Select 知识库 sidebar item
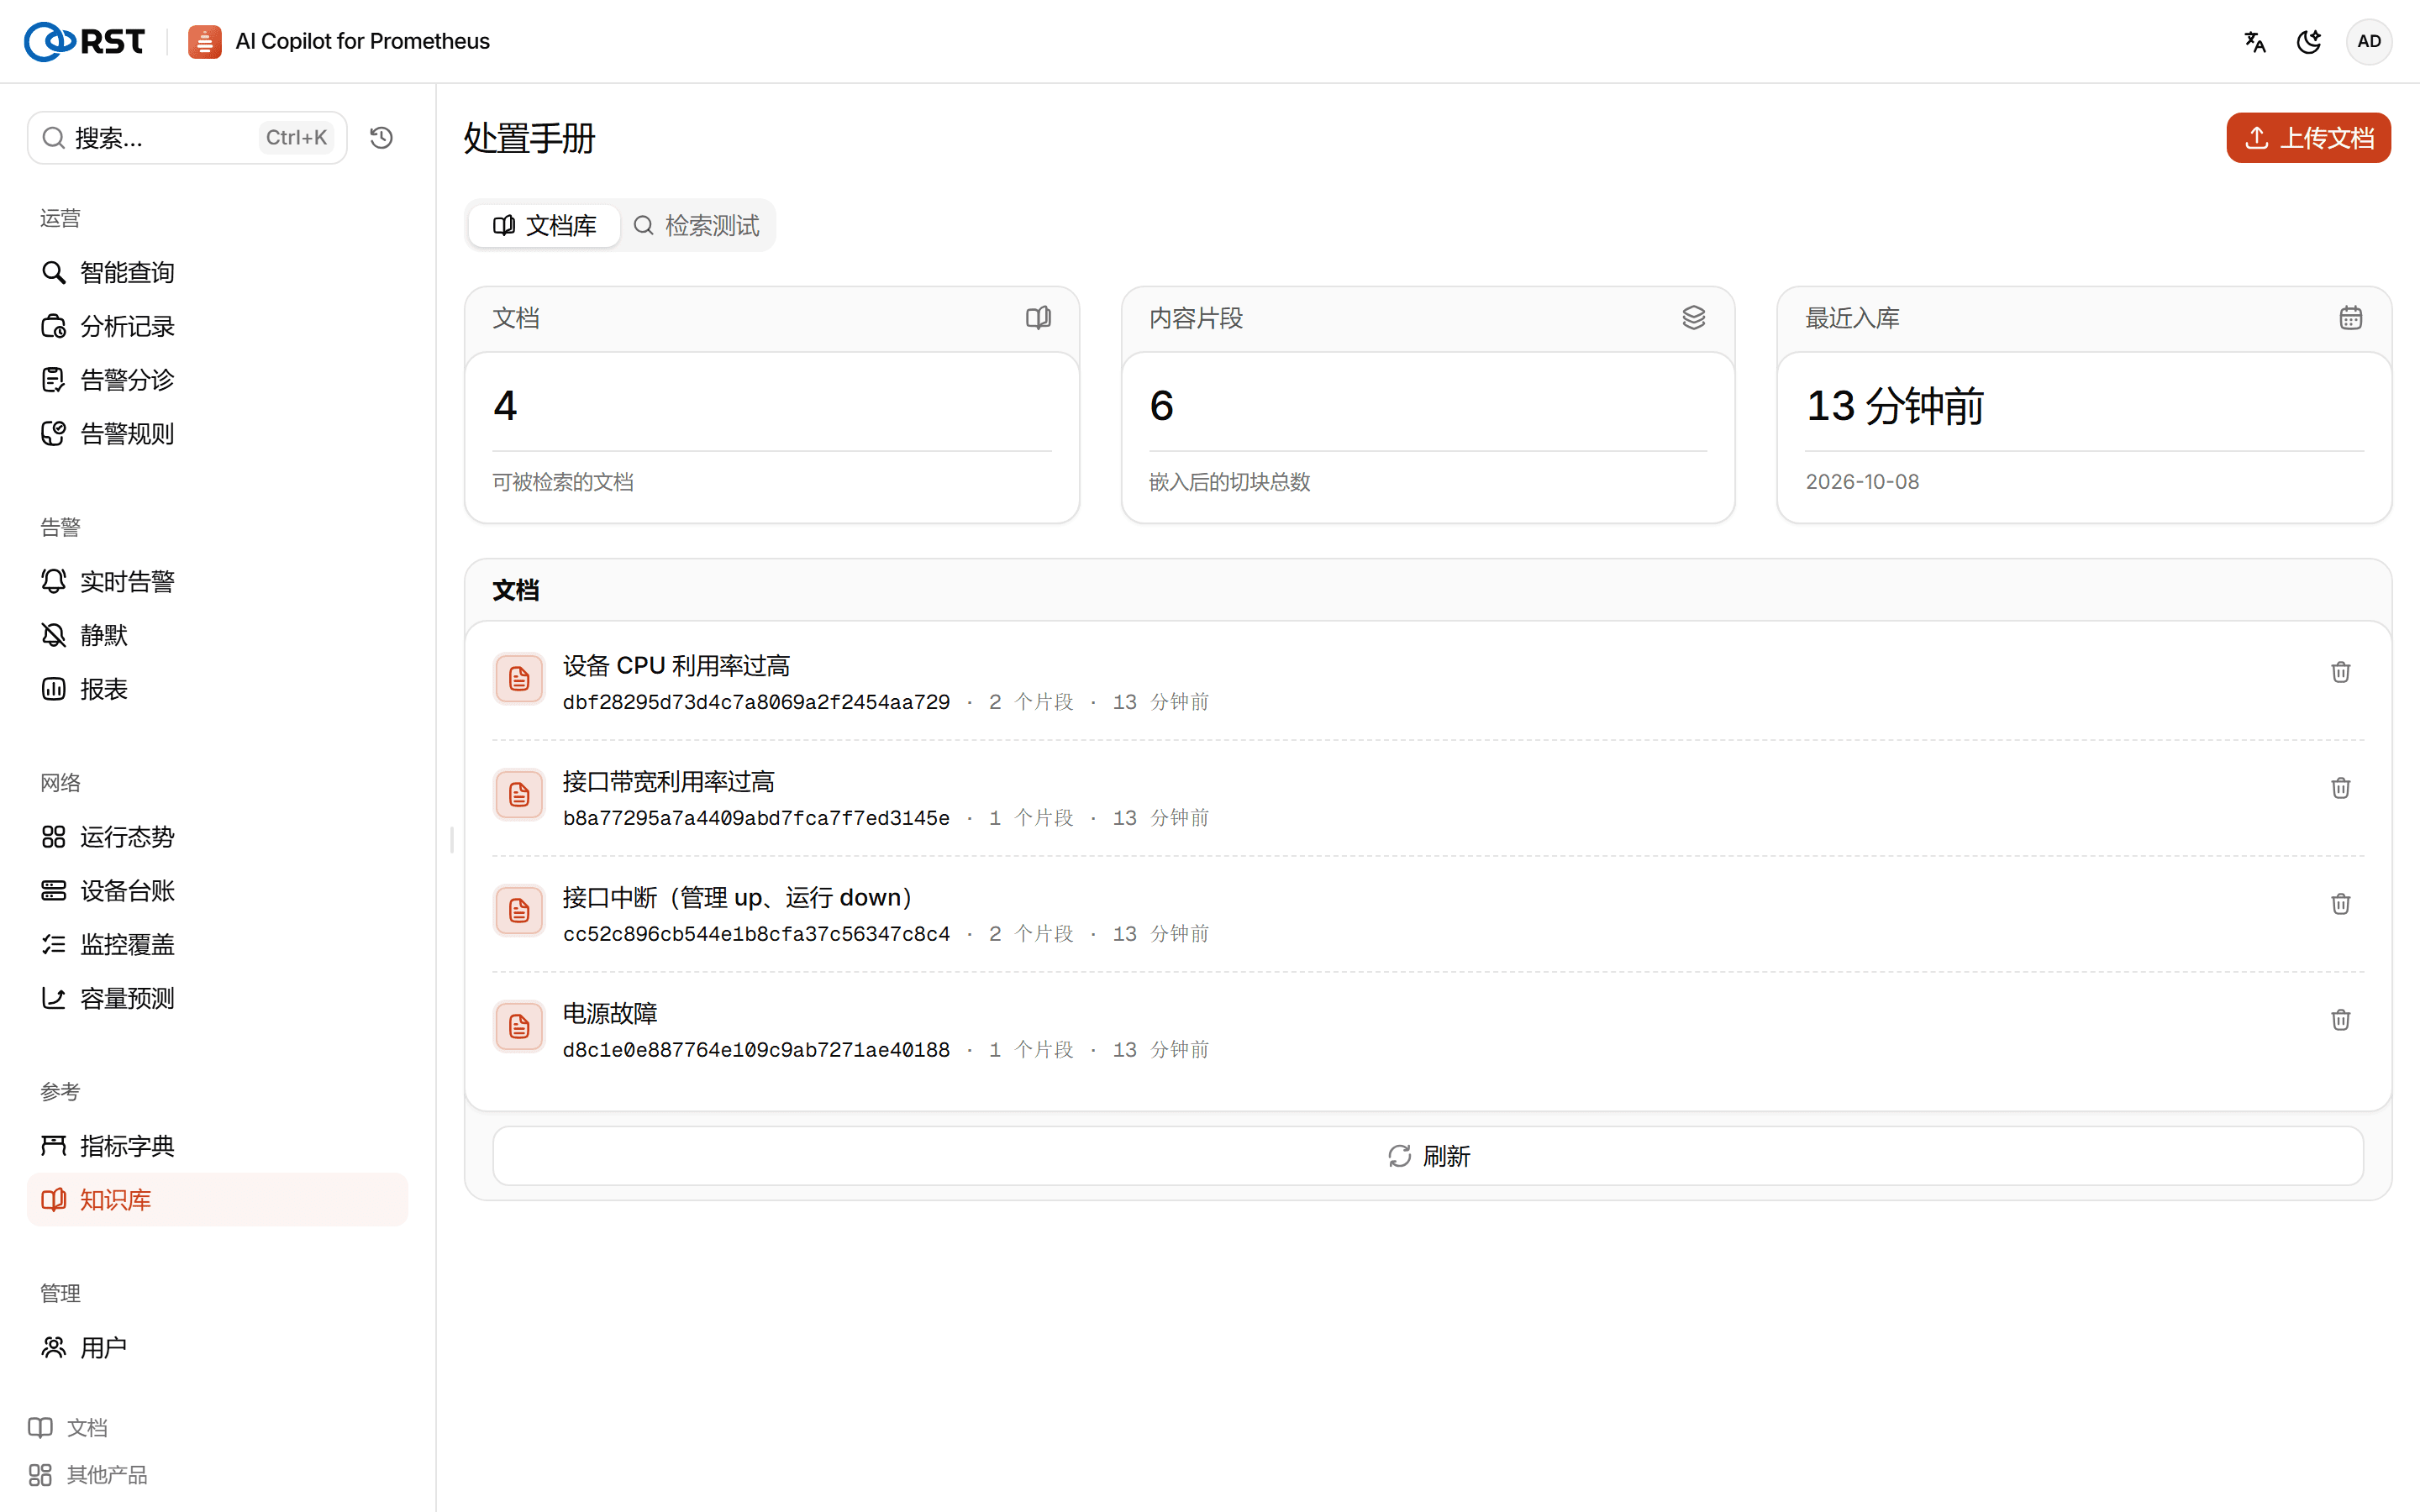Screen dimensions: 2420x1512 coord(217,1200)
